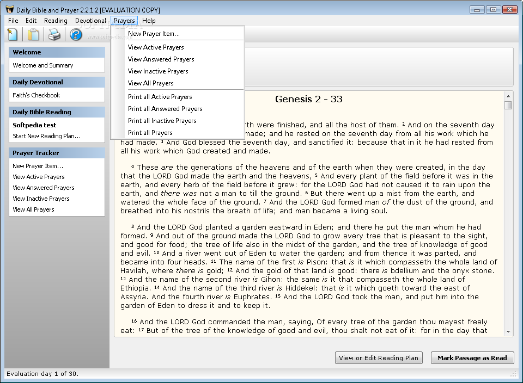The width and height of the screenshot is (523, 383).
Task: Click the Print toolbar icon
Action: click(54, 34)
